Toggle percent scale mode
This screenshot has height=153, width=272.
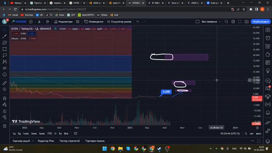click(246, 133)
